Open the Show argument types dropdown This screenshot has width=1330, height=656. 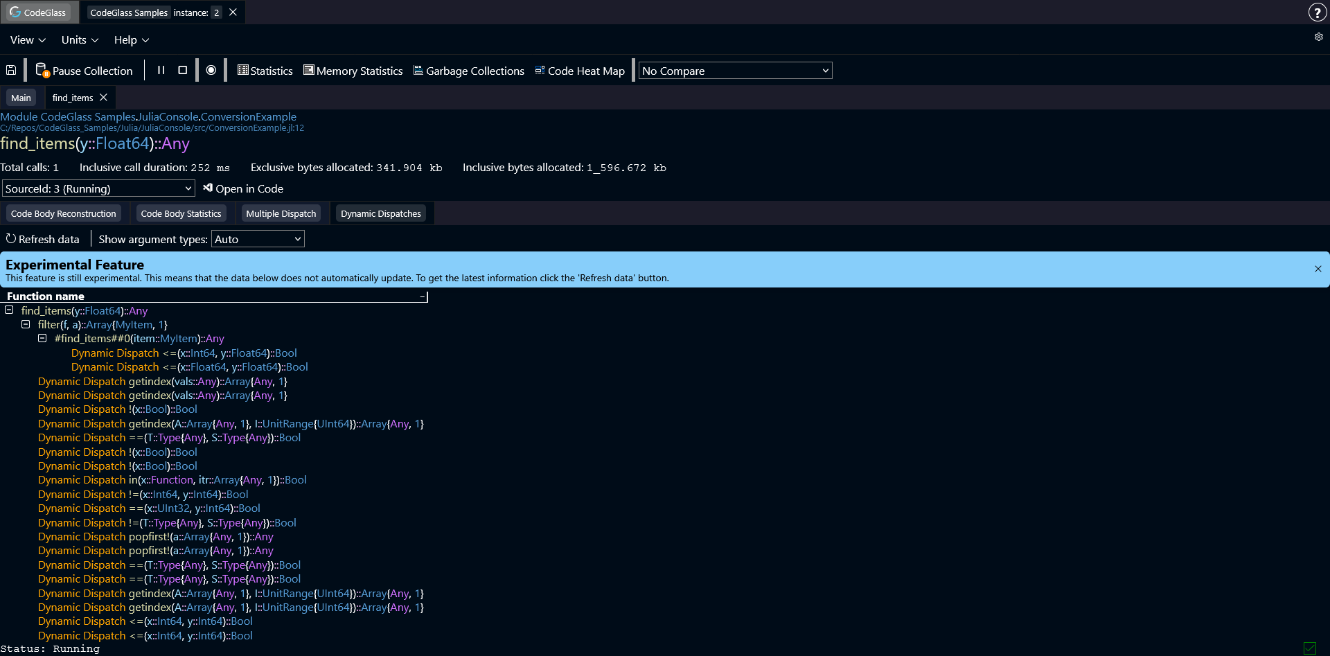tap(257, 239)
